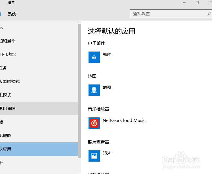212x174 pixels.
Task: Click the settings gear icon beside 系统
Action: coord(1,14)
